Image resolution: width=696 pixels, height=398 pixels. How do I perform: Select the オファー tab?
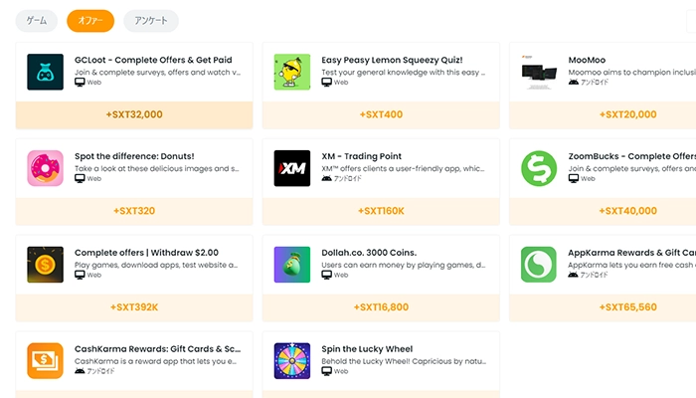coord(90,20)
